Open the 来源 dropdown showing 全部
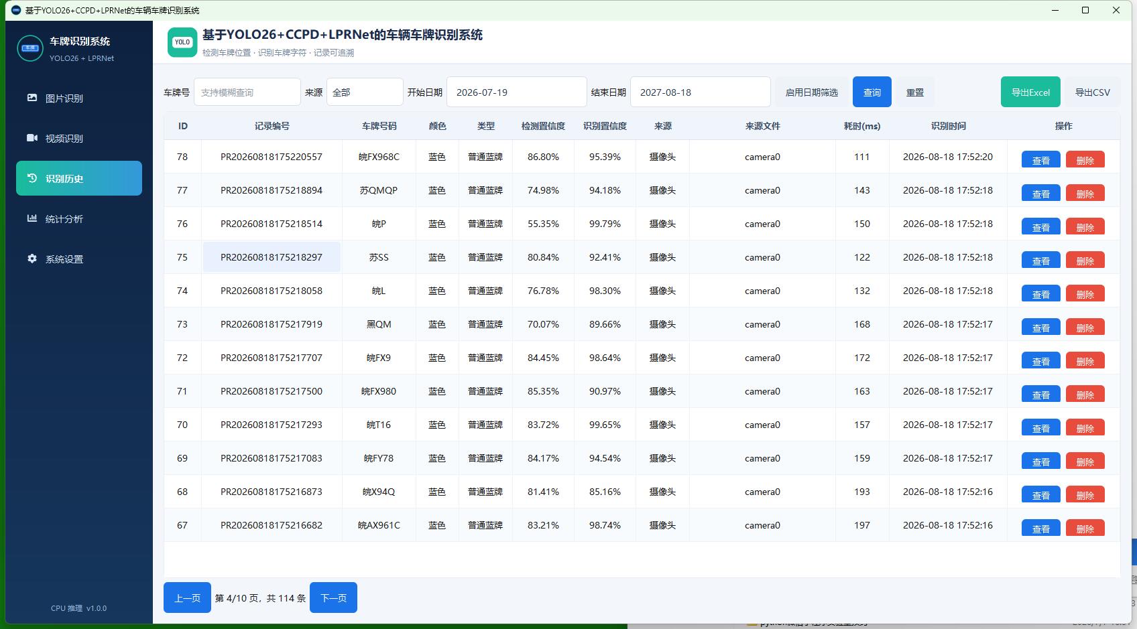The height and width of the screenshot is (629, 1137). (365, 92)
